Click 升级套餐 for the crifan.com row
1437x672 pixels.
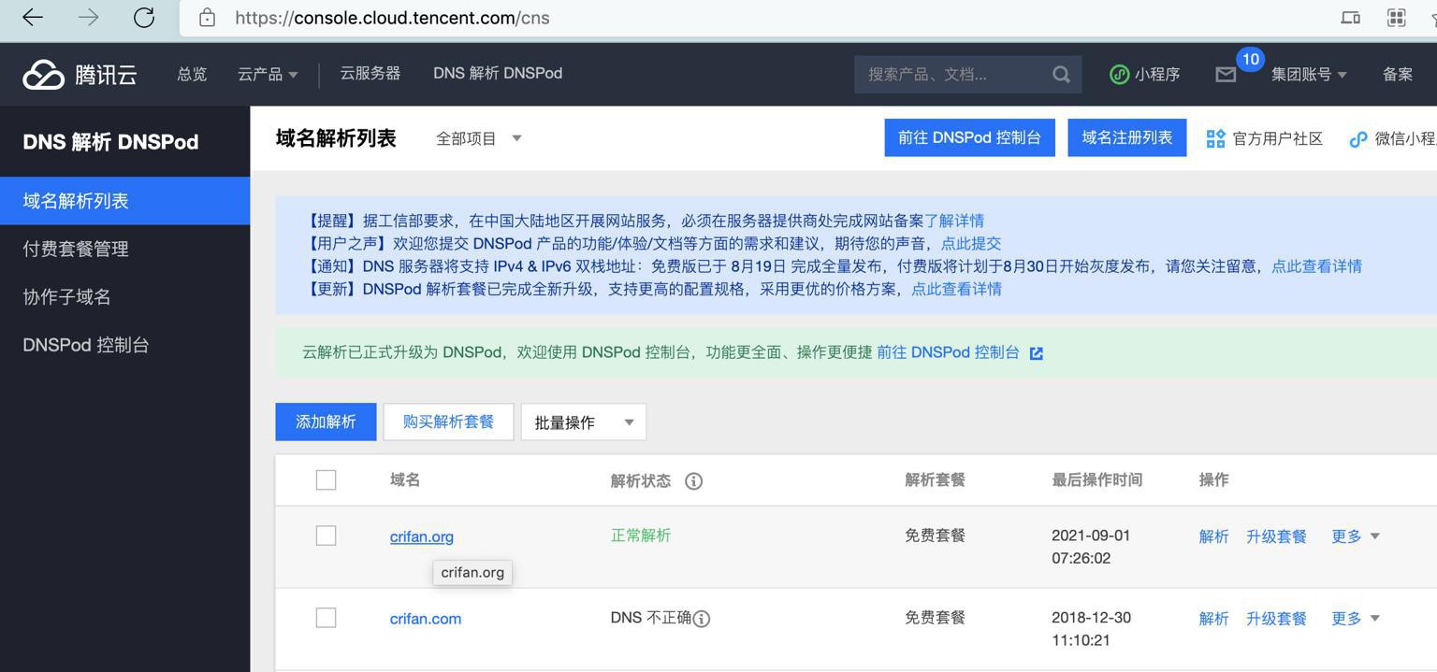click(1276, 619)
